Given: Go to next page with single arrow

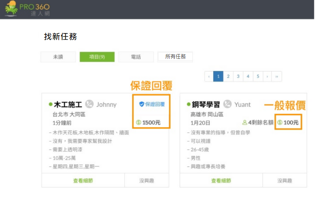Looking at the screenshot, I should click(267, 76).
